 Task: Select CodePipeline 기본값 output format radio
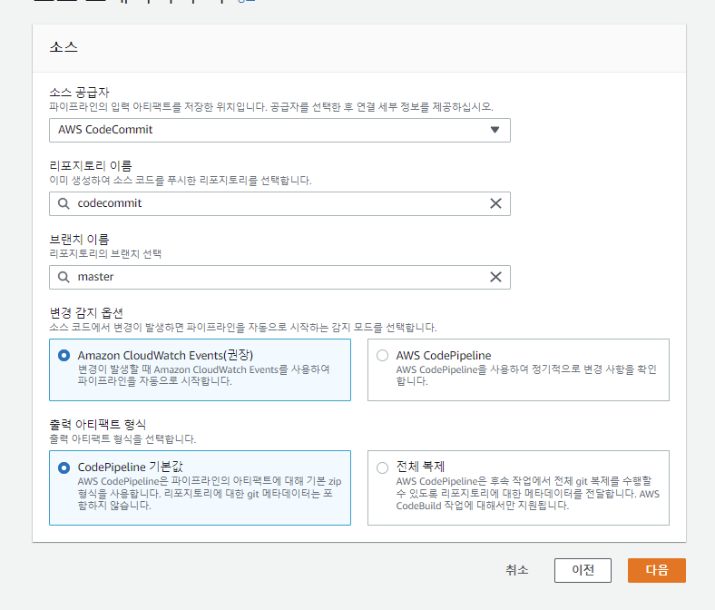click(x=64, y=467)
